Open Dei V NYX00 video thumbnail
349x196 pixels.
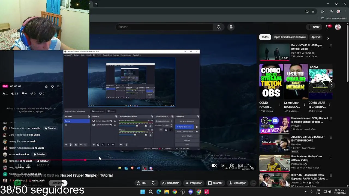[x=274, y=52]
